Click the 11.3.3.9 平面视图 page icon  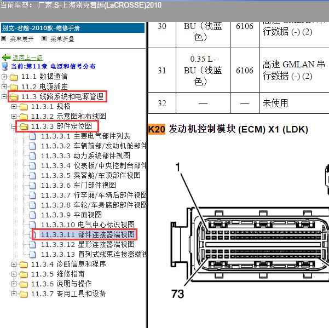coord(33,215)
